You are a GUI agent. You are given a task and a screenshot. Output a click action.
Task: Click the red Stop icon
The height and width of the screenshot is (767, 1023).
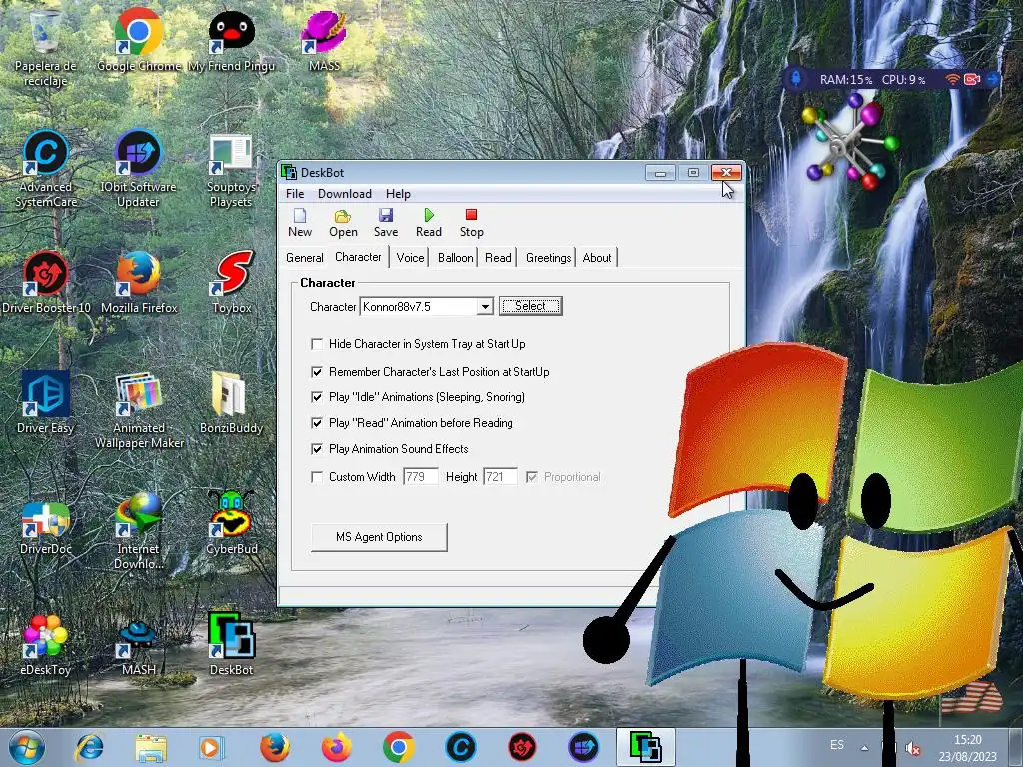point(472,223)
